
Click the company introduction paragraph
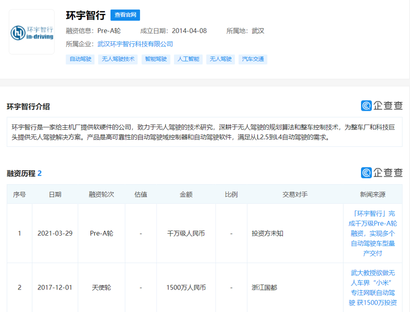[x=204, y=132]
